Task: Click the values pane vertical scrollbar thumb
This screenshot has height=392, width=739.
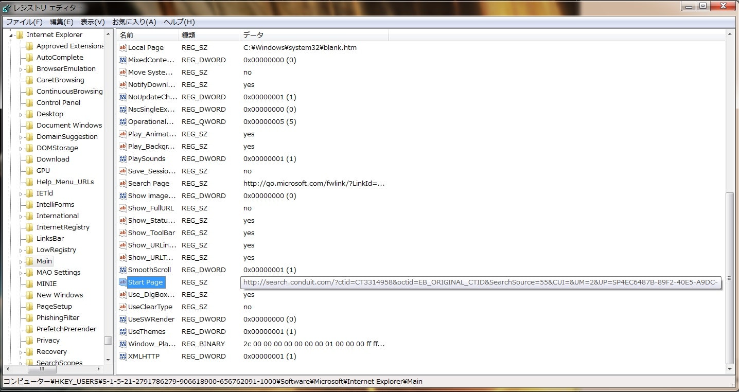Action: pos(730,278)
